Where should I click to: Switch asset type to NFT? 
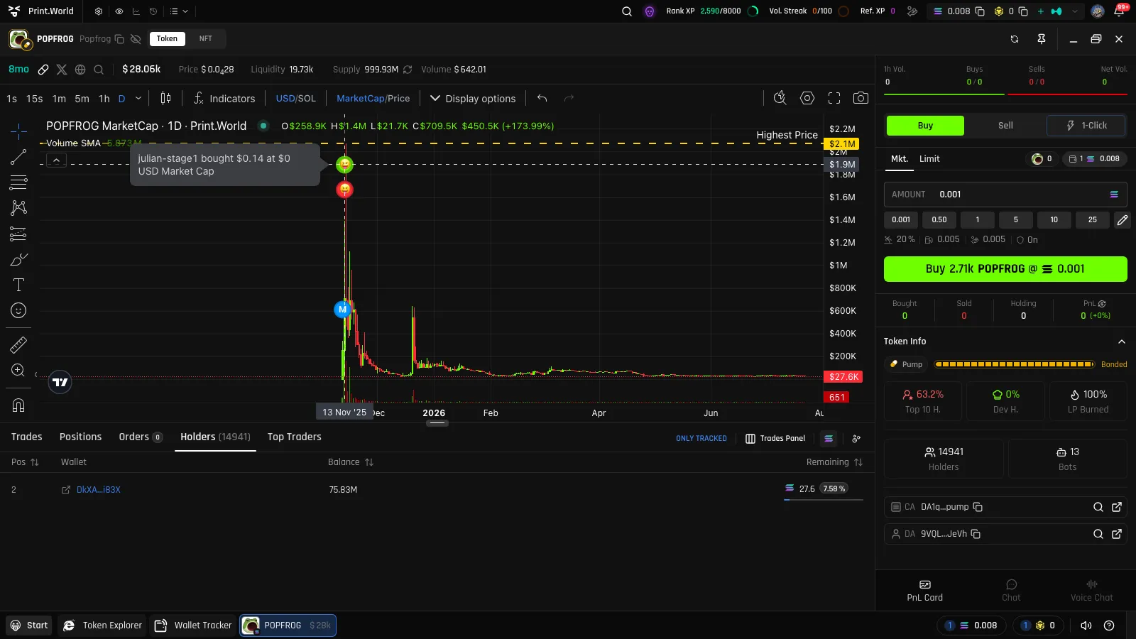pos(205,39)
